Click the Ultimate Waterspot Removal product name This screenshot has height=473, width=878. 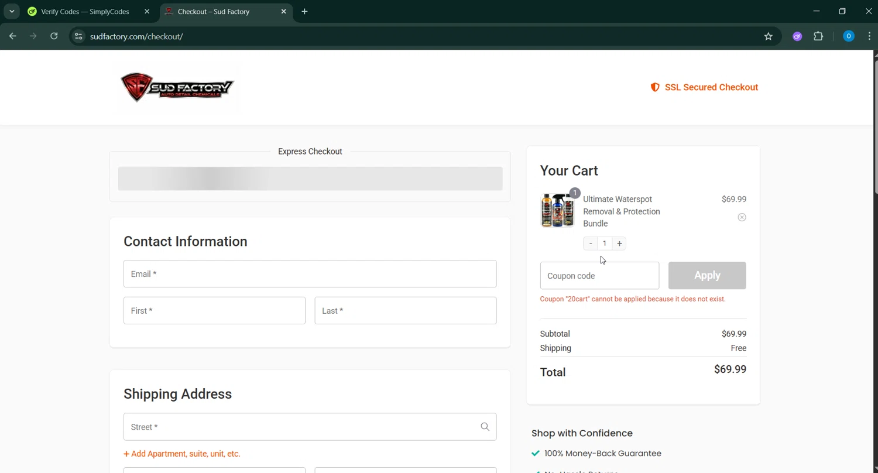click(x=622, y=211)
